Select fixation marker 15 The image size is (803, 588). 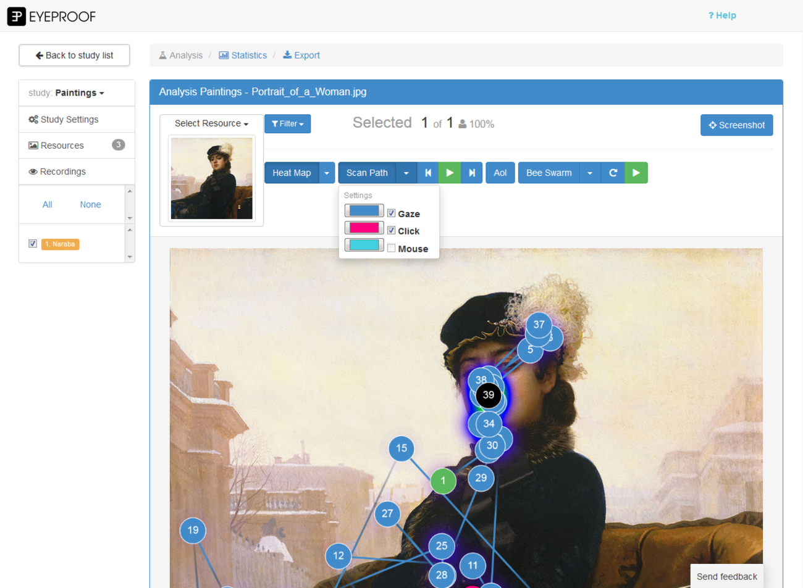point(401,449)
